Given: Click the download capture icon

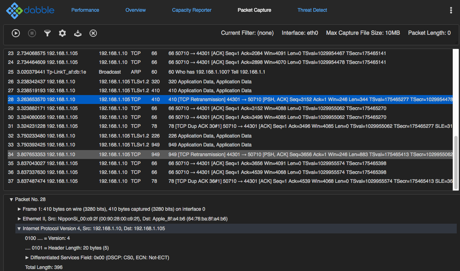Looking at the screenshot, I should (78, 33).
